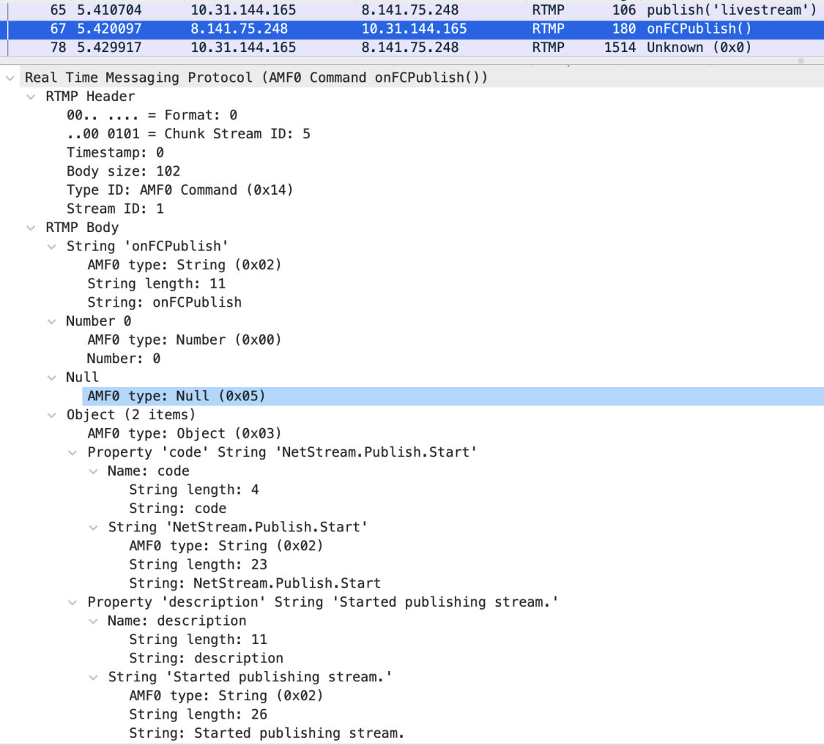Screen dimensions: 824x745
Task: Select 'String: NetStream.Publish.Start' line
Action: point(255,583)
